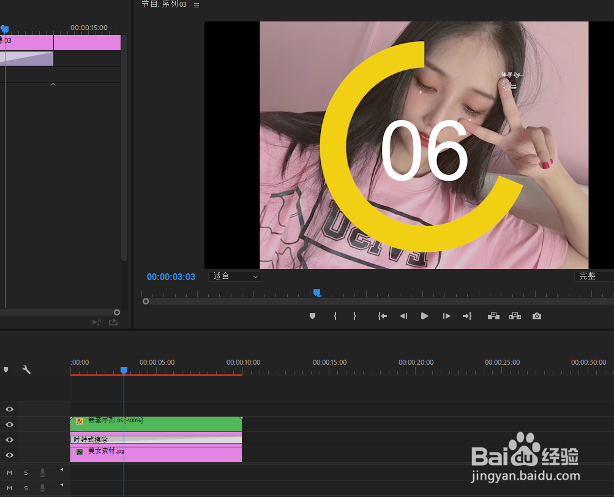
Task: Select the 节目: 序列03 panel tab
Action: (x=164, y=4)
